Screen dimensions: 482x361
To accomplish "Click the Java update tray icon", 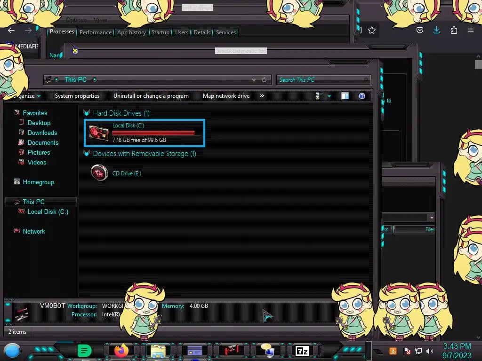I will pos(393,351).
